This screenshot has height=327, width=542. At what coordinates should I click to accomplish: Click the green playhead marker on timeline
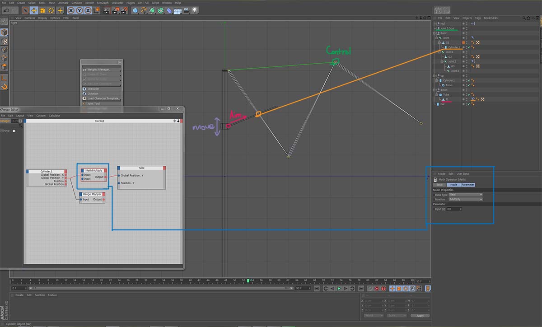(x=248, y=280)
